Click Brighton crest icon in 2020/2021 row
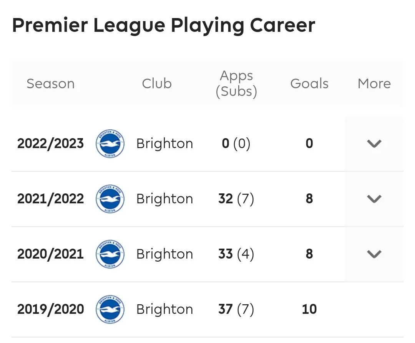 coord(110,254)
